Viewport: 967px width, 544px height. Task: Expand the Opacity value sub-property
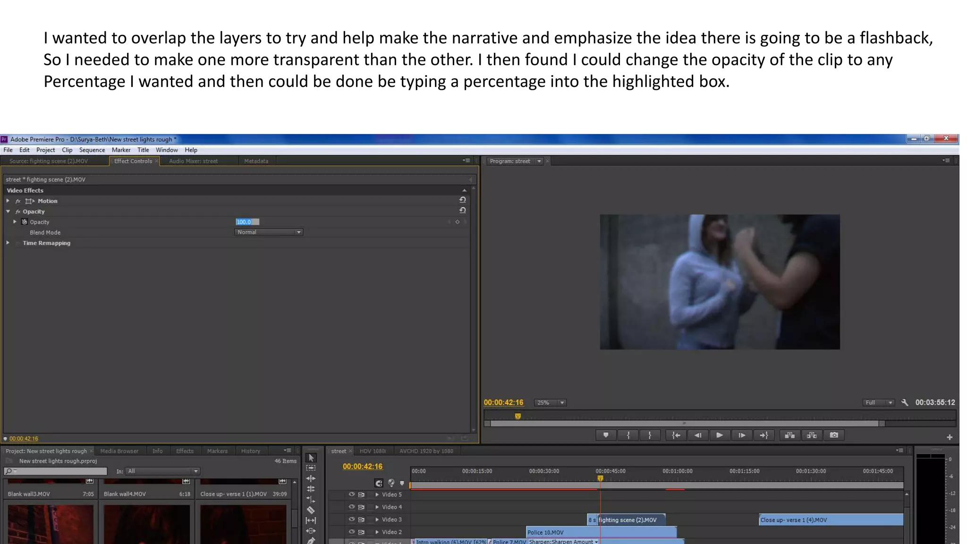tap(15, 221)
